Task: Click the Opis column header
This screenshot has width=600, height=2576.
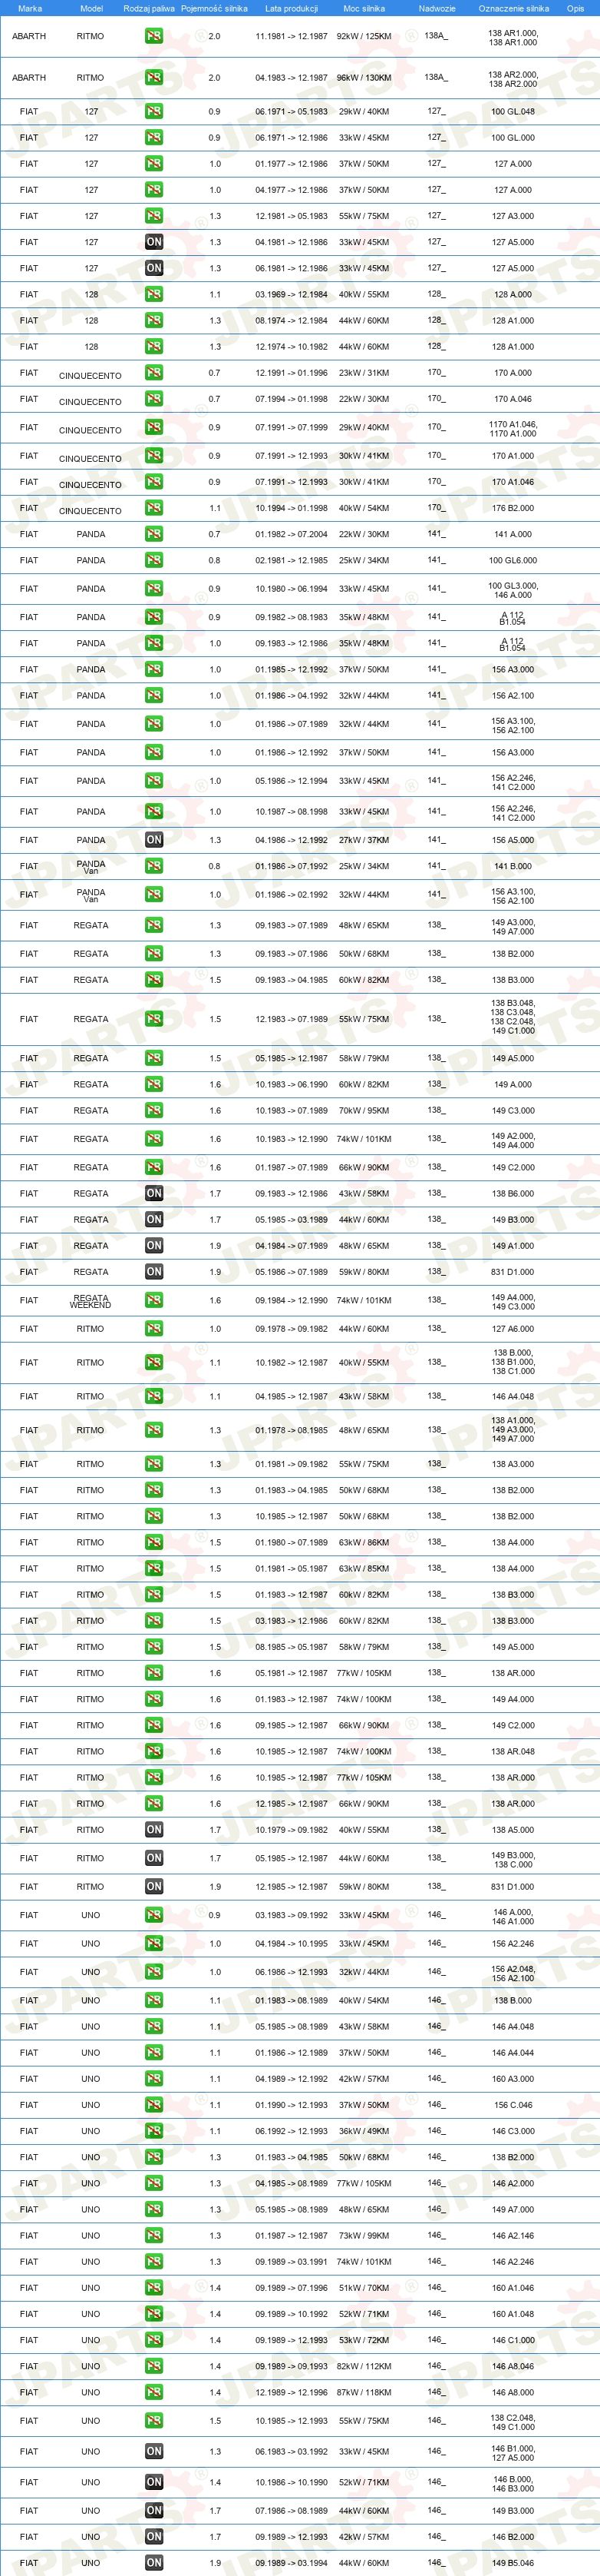Action: tap(575, 8)
